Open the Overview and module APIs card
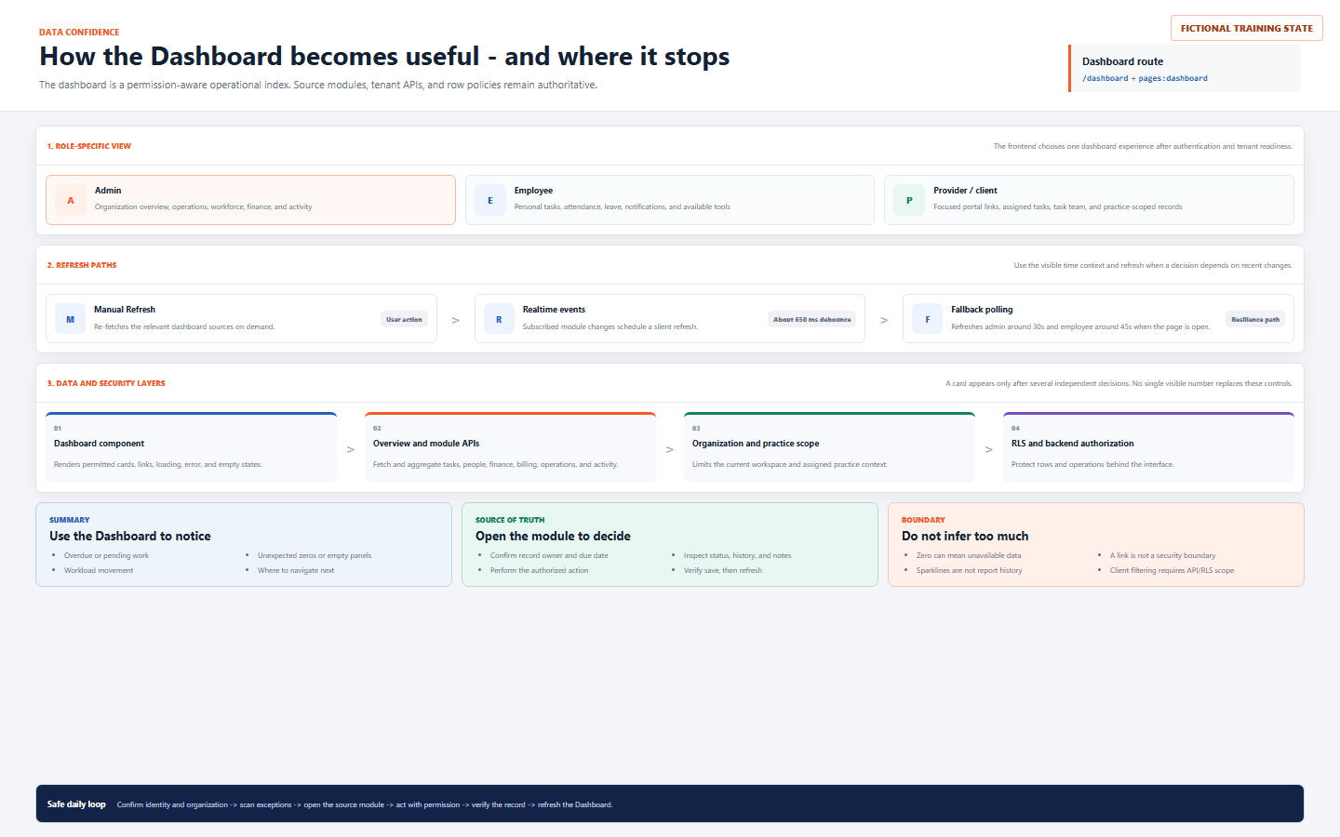The width and height of the screenshot is (1340, 837). 510,447
